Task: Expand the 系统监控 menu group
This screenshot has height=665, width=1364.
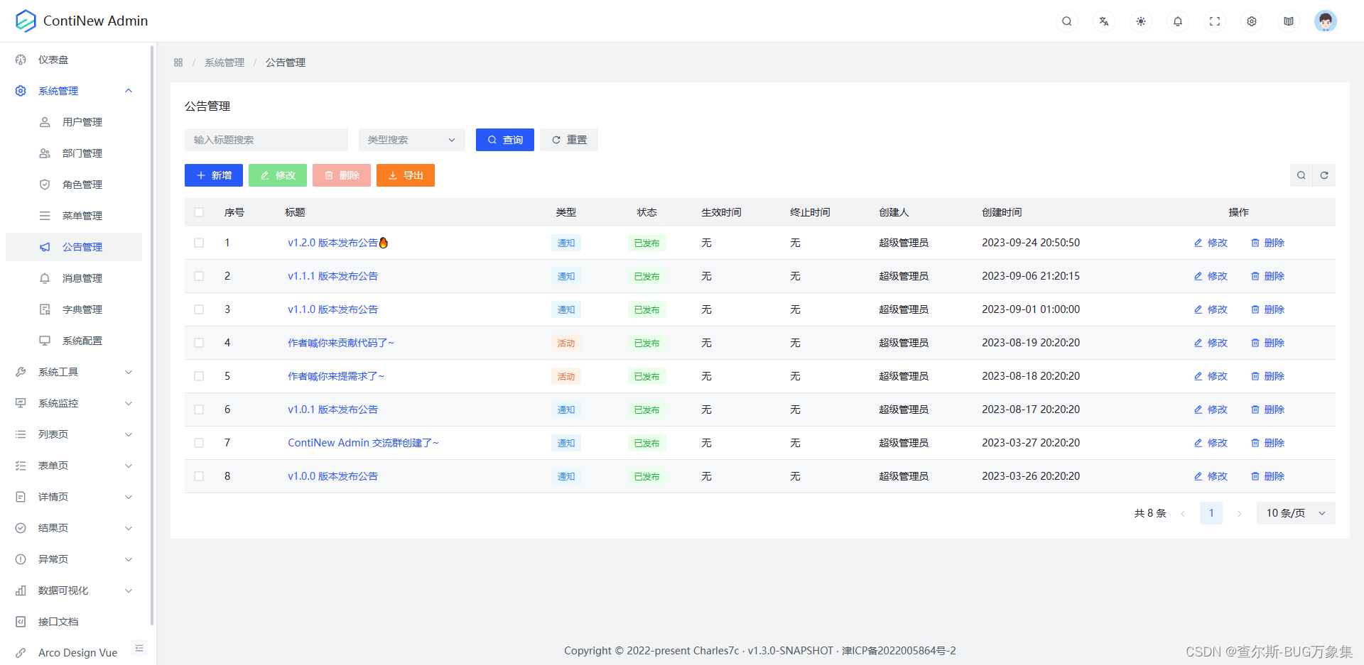Action: pos(74,403)
